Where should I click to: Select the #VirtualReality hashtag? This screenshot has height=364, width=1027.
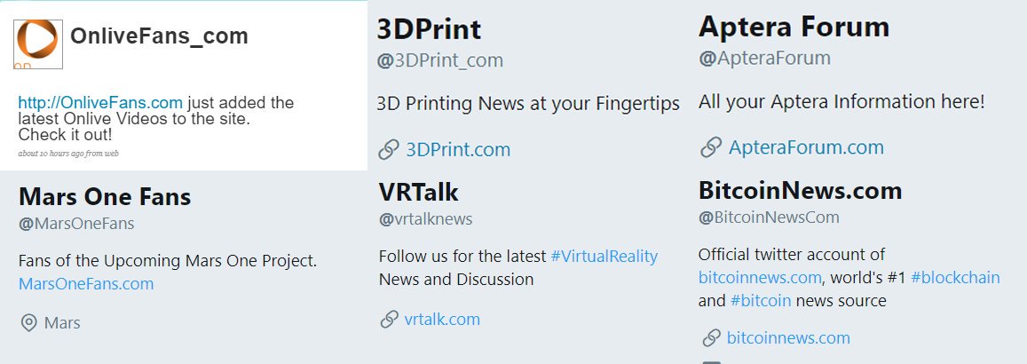604,256
